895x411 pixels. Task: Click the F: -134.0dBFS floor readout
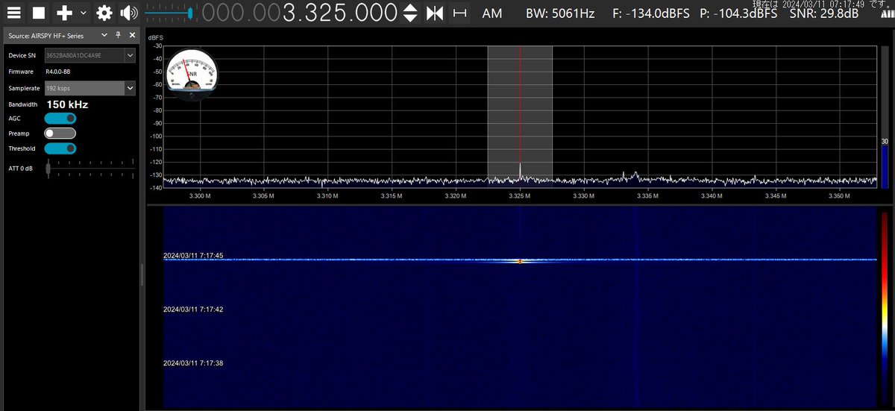(652, 13)
